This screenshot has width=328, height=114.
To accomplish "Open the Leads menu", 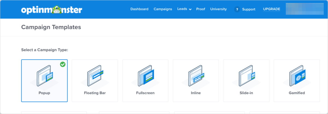I will [182, 9].
